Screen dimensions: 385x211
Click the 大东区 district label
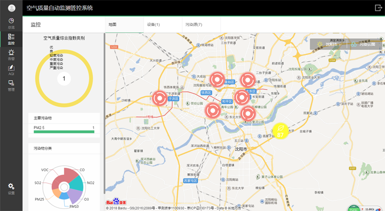pos(251,91)
